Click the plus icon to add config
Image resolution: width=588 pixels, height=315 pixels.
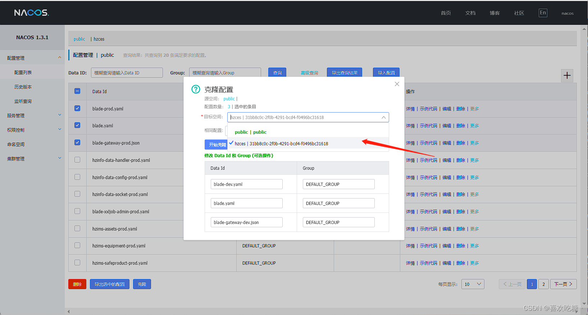(567, 76)
